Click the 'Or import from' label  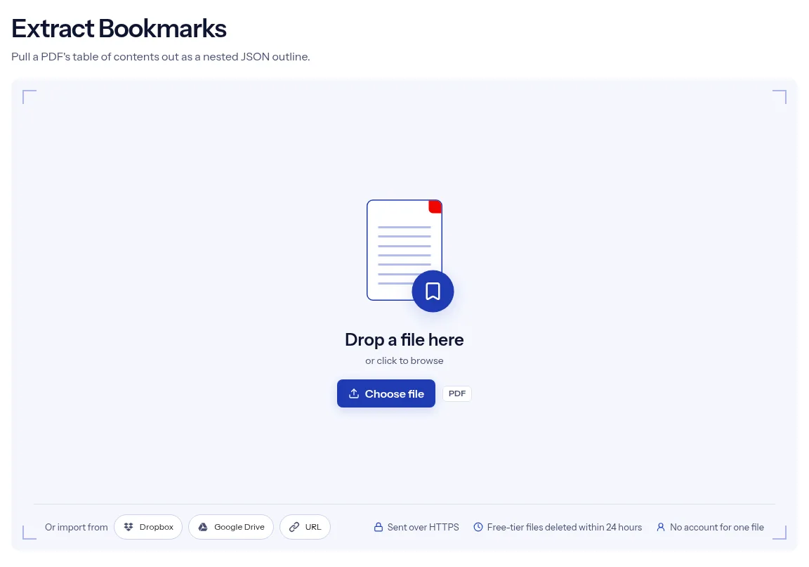point(77,527)
